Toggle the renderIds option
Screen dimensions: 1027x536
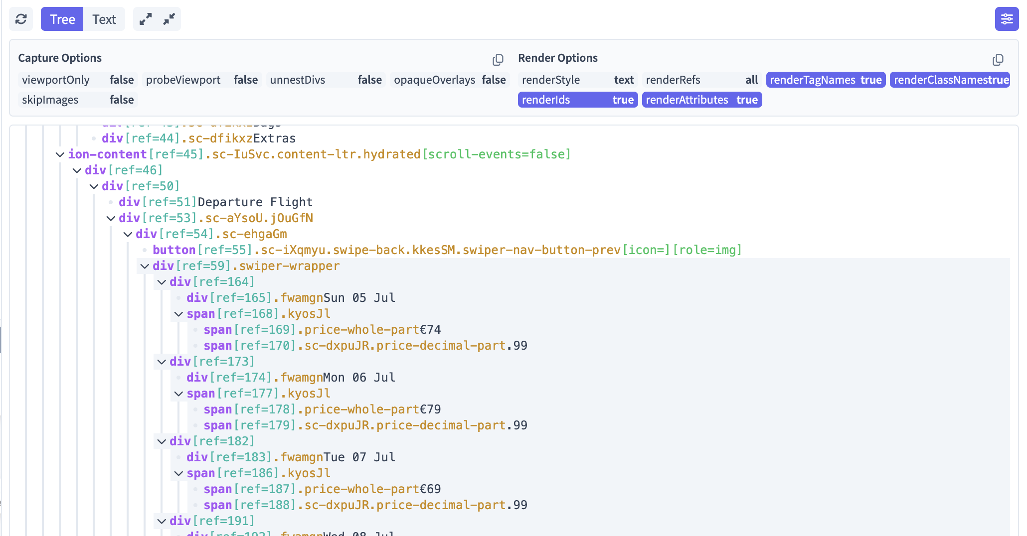578,100
